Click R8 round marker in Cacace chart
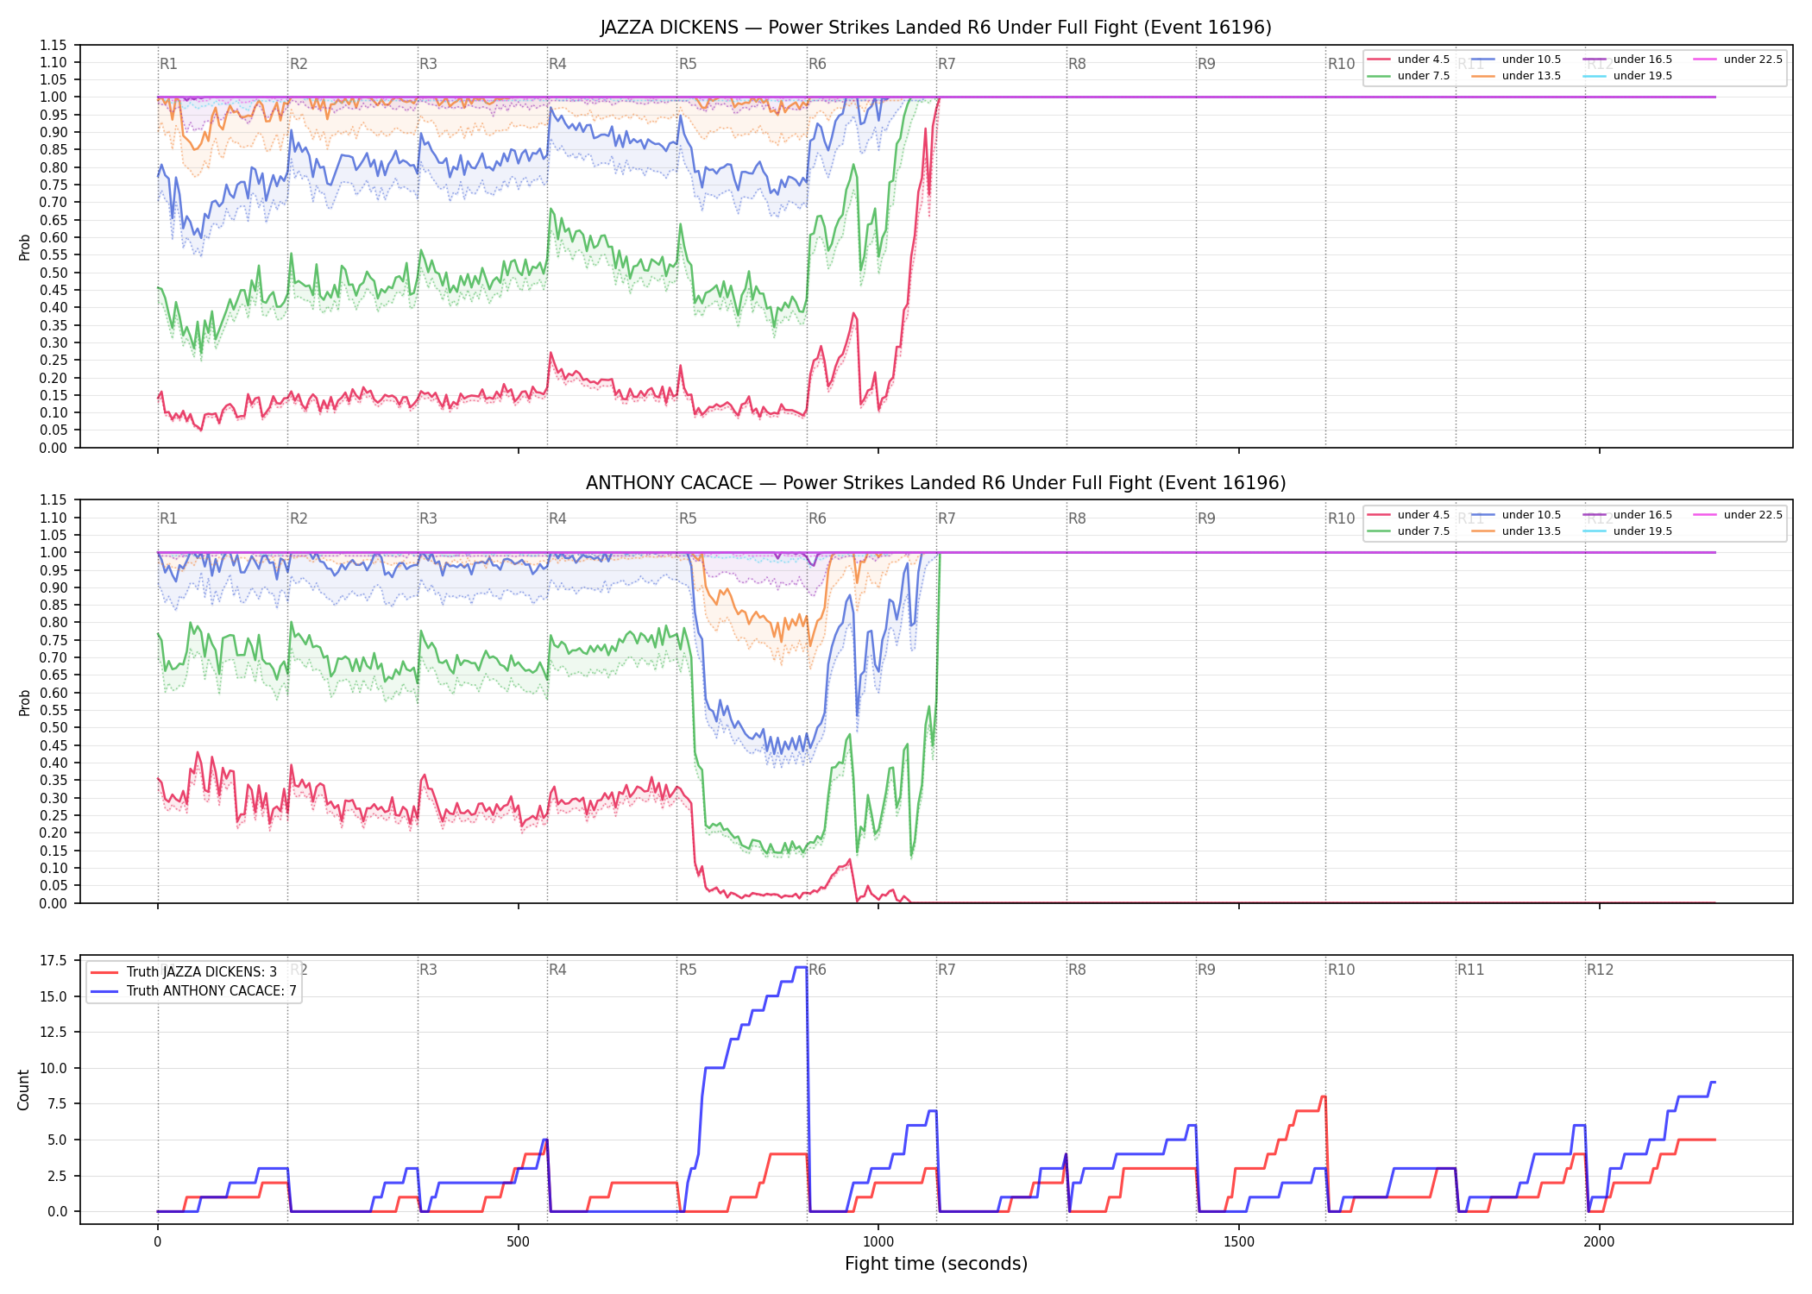 click(x=1077, y=518)
